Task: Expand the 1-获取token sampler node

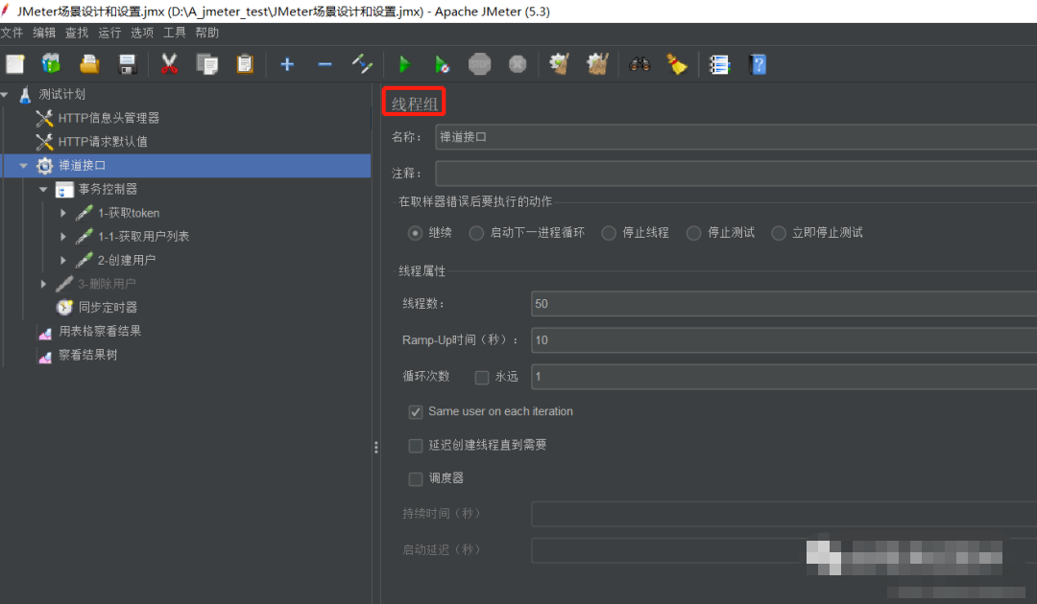Action: [60, 213]
